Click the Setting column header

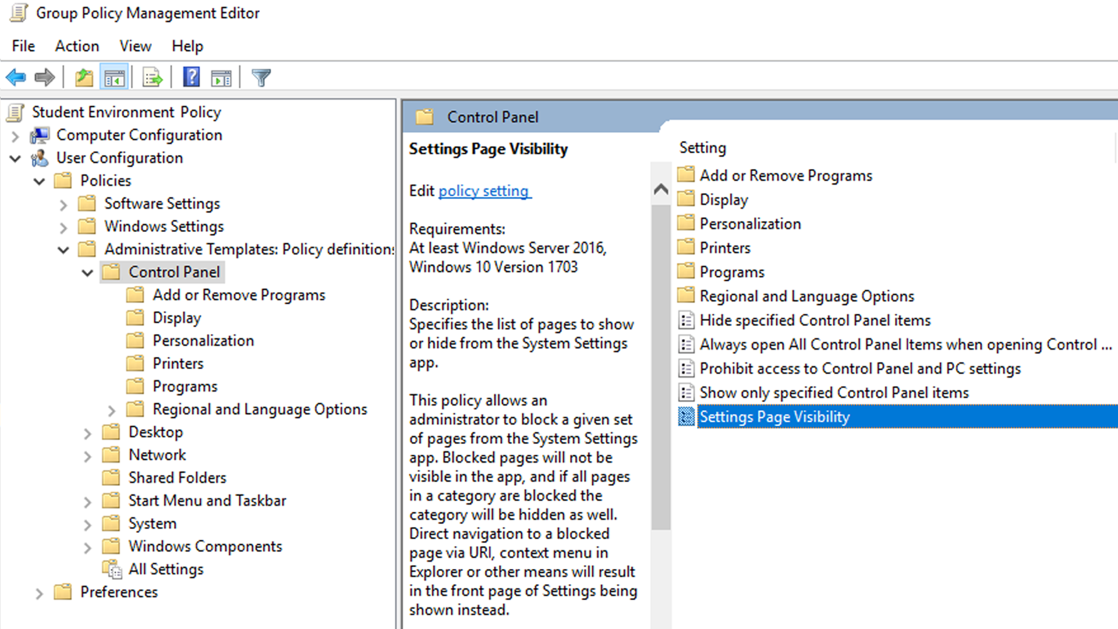pos(702,148)
